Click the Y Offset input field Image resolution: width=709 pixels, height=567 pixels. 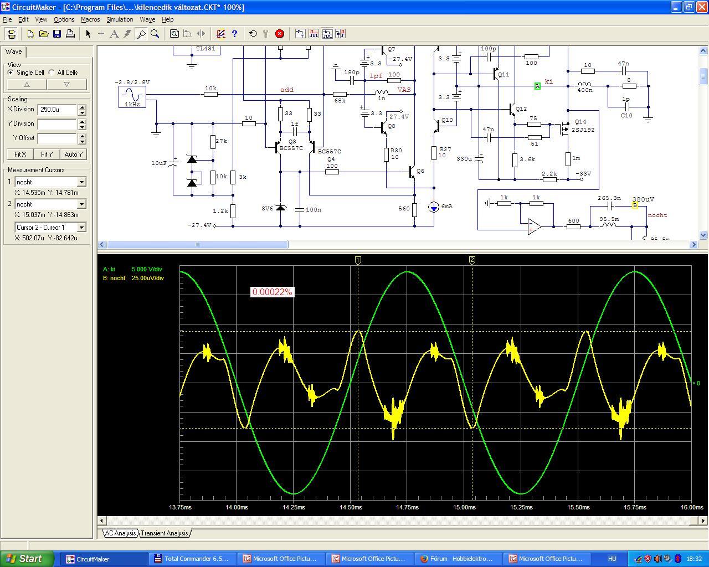click(x=58, y=138)
